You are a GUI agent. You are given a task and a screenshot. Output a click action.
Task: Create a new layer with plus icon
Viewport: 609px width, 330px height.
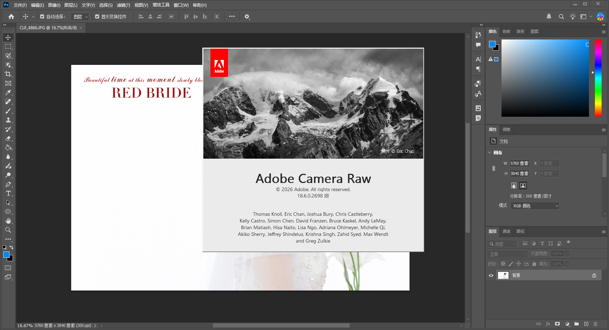[586, 324]
